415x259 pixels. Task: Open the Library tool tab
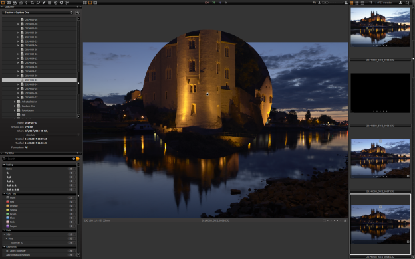(x=3, y=3)
